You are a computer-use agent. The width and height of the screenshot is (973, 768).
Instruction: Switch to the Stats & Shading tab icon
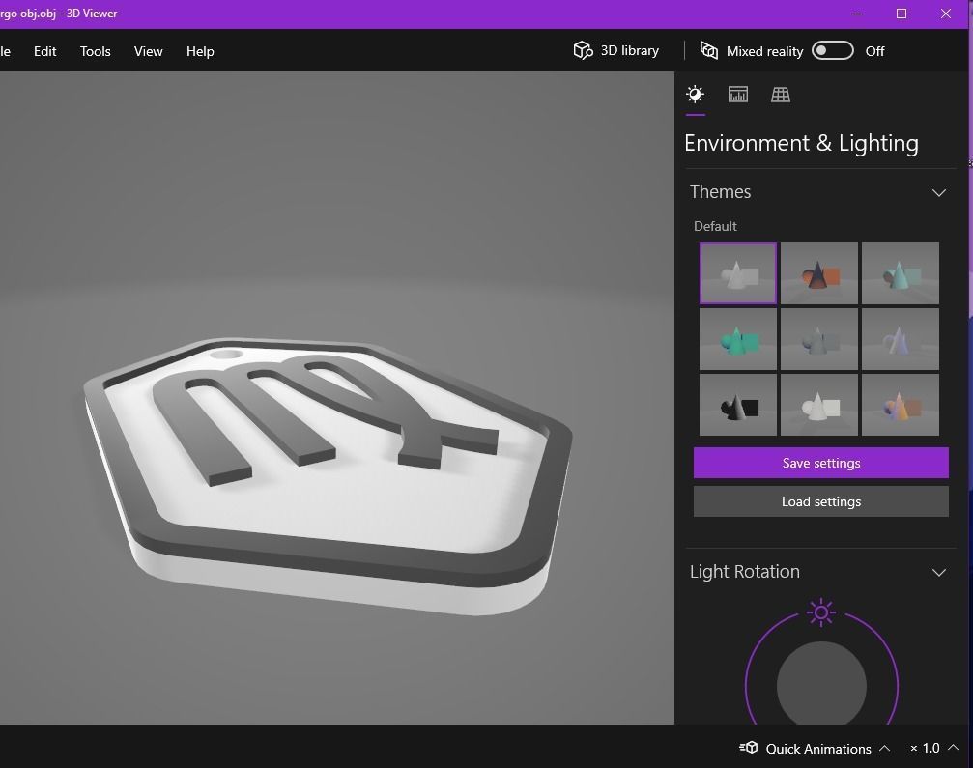click(738, 95)
